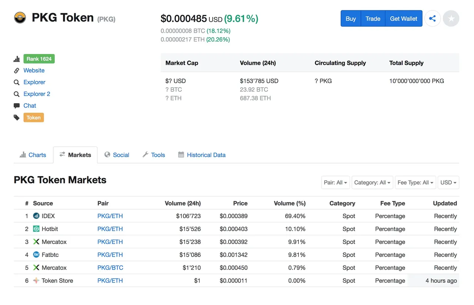Click the Get Wallet button
474x305 pixels.
[x=404, y=18]
